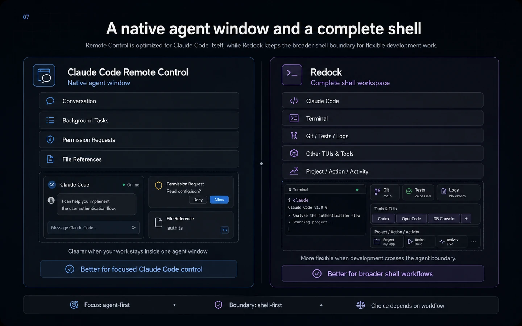Click the target icon beside Focus: agent-first

pos(74,305)
